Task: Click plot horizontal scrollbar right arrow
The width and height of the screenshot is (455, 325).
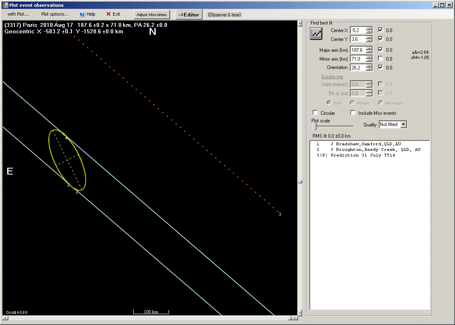Action: coord(295,318)
